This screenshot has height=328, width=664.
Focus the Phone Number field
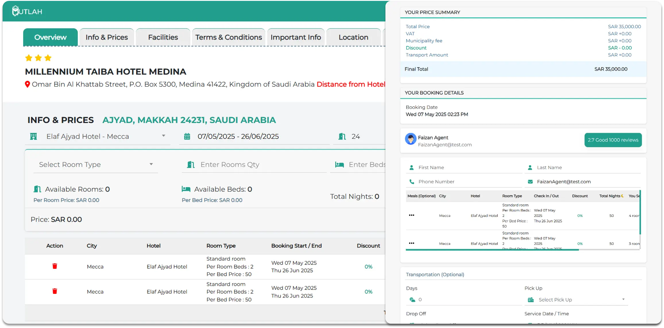pos(464,182)
